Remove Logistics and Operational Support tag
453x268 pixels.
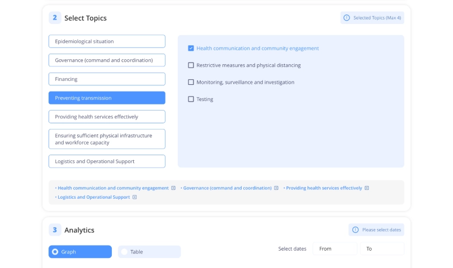(135, 197)
